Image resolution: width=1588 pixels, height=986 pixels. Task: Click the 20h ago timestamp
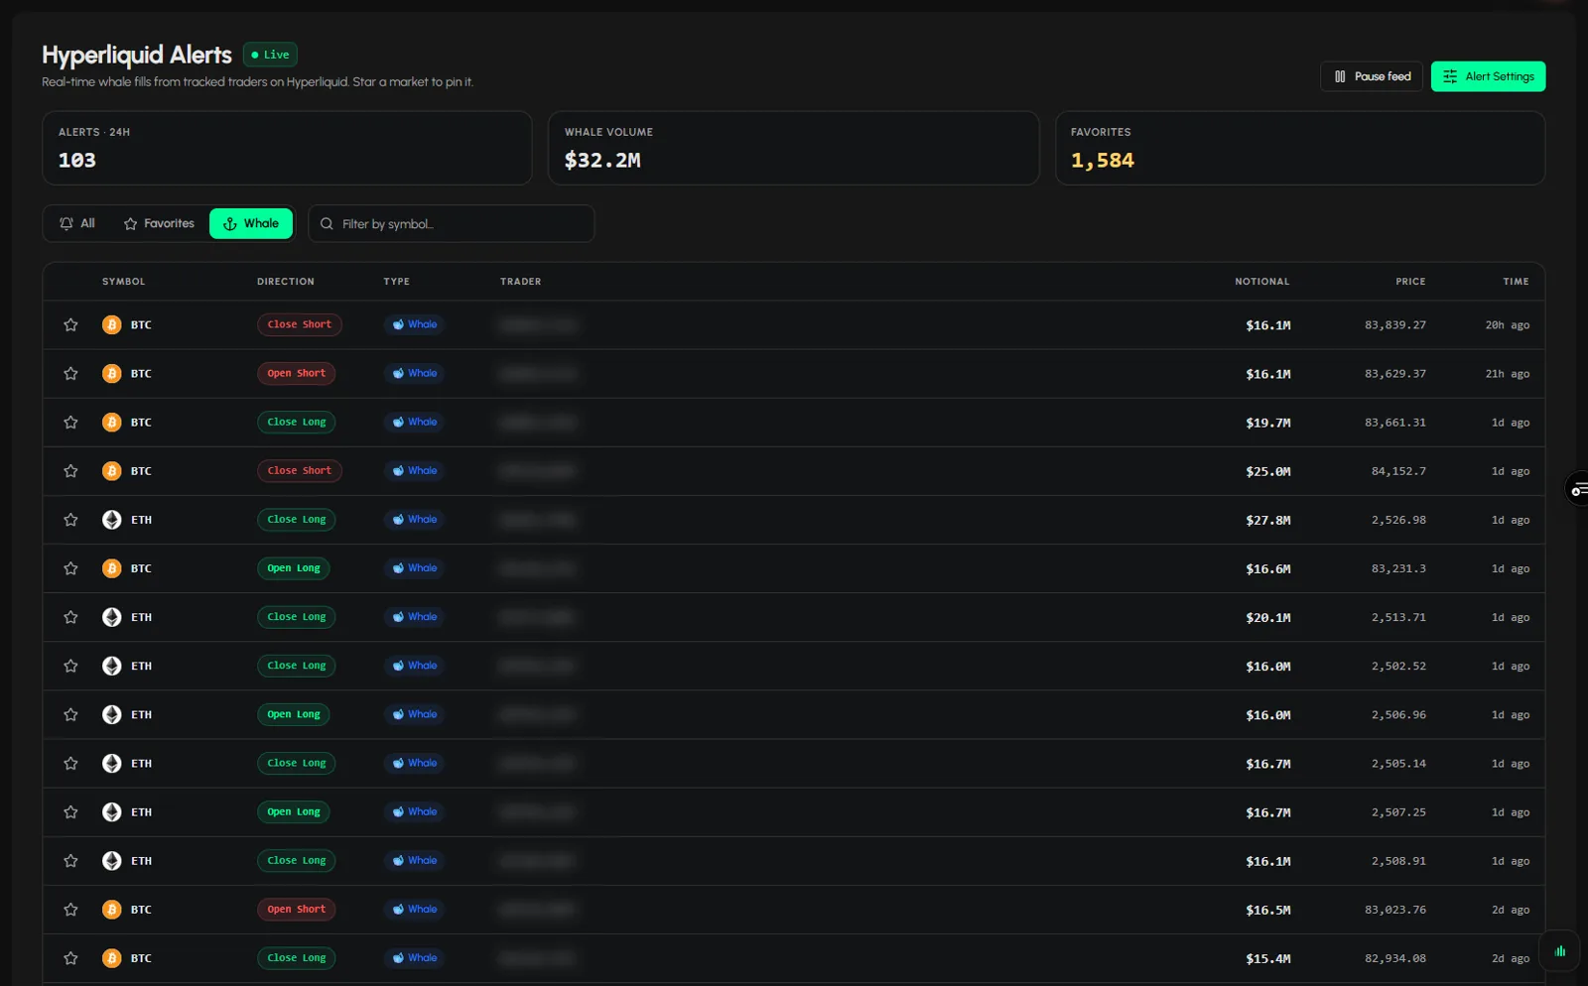pos(1508,325)
